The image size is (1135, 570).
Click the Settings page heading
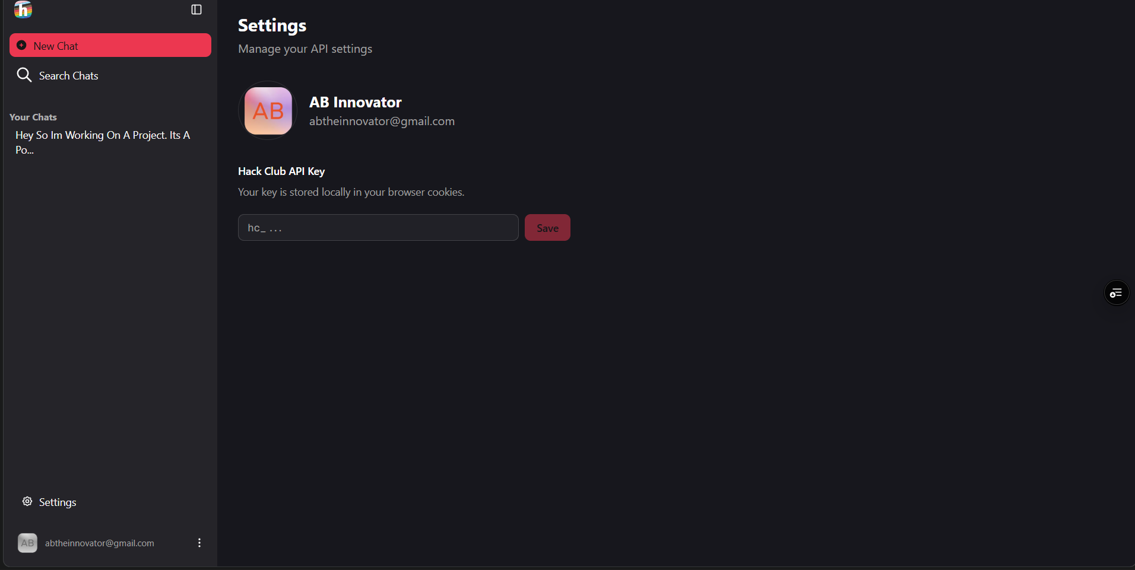pyautogui.click(x=272, y=26)
